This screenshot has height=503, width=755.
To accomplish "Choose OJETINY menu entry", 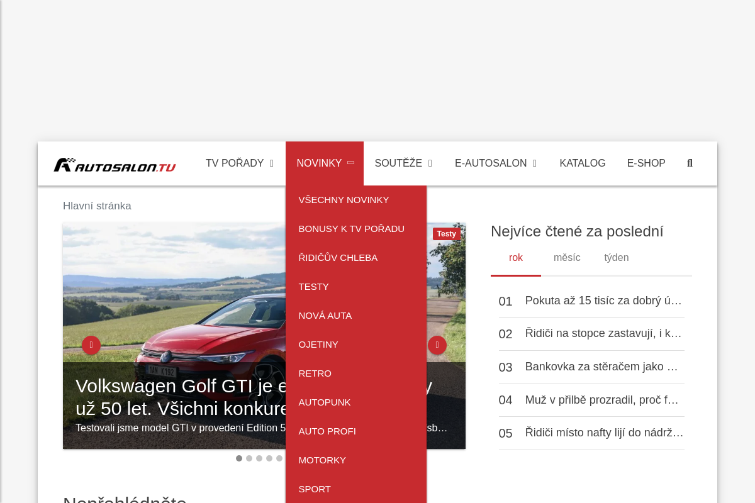I will 356,345.
